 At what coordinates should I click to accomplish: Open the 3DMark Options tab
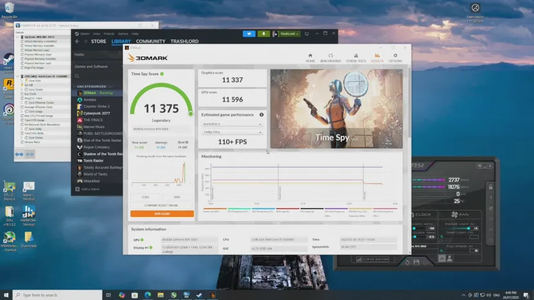coord(395,58)
